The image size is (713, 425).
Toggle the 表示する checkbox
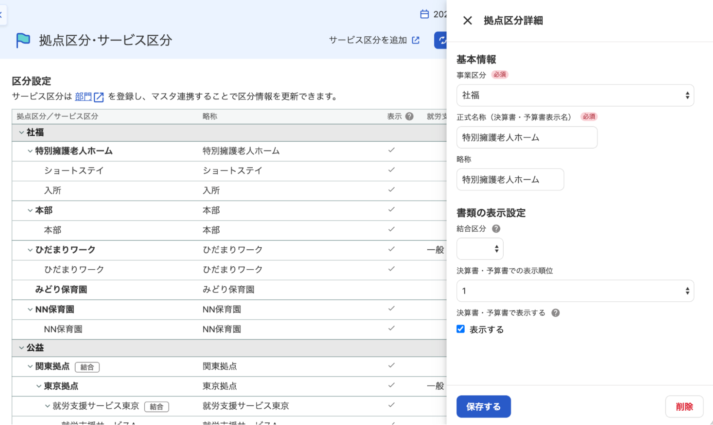[461, 329]
